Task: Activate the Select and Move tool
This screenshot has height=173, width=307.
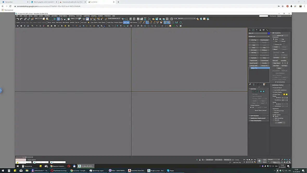Action: point(58,19)
